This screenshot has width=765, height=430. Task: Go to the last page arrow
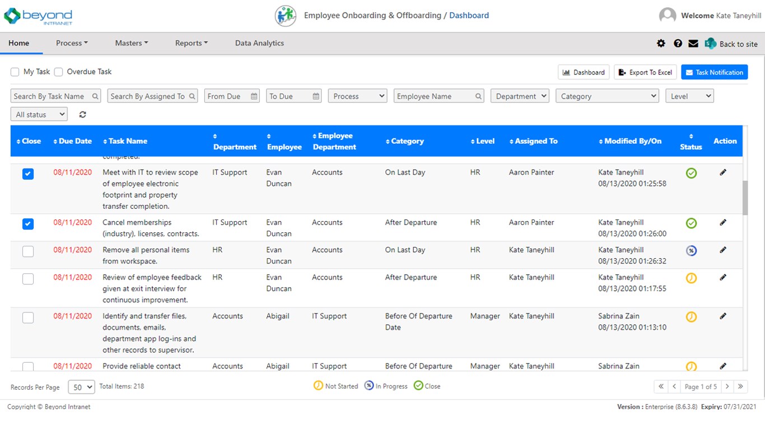pyautogui.click(x=741, y=386)
